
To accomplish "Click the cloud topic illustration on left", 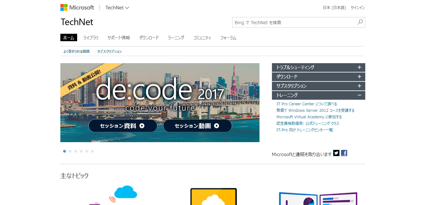I will pyautogui.click(x=113, y=195).
